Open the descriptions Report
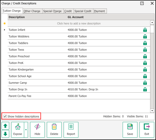156x140 pixels. pos(71,130)
